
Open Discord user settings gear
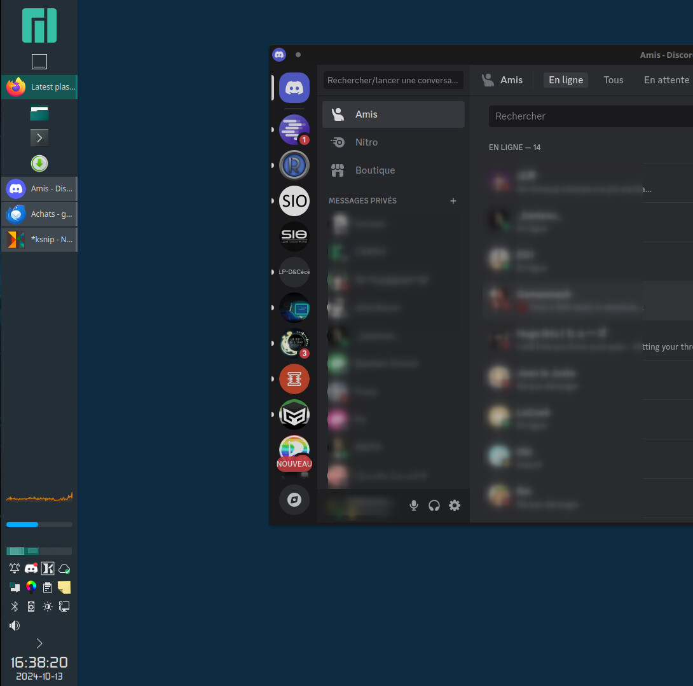[455, 505]
